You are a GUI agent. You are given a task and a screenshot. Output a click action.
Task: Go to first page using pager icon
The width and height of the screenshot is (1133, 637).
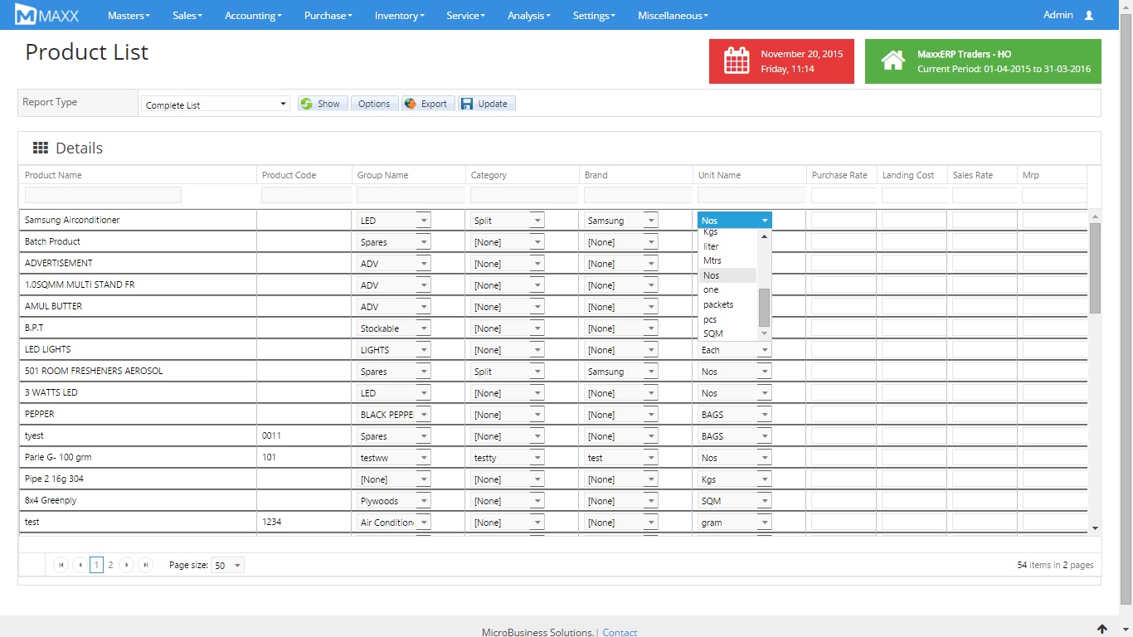tap(61, 565)
